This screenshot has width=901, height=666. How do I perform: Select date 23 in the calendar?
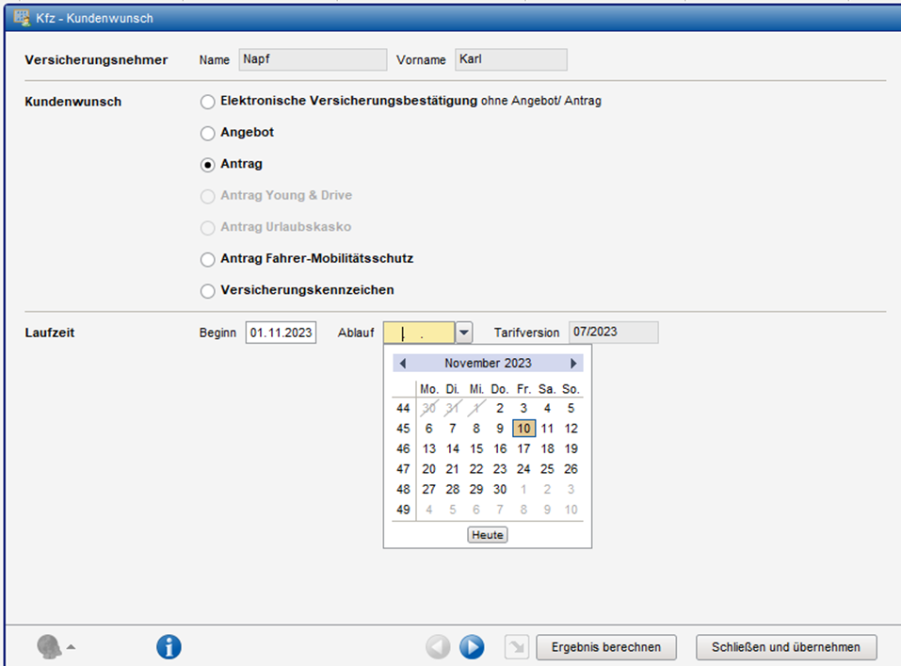click(500, 469)
